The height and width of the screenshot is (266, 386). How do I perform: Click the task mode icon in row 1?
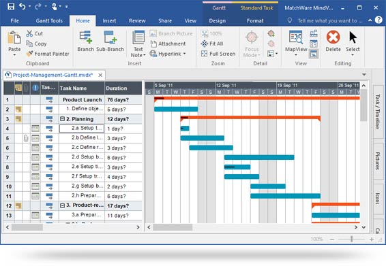point(50,100)
